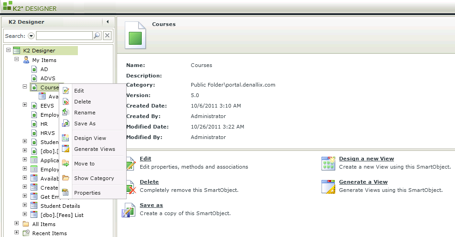Click the Recent Items clock folder icon
This screenshot has height=237, width=455.
26,233
